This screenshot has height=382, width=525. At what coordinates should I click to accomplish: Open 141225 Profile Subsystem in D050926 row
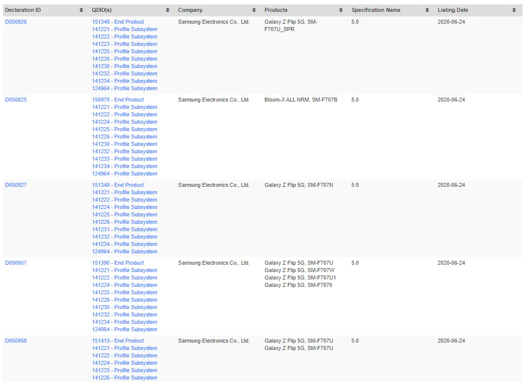click(x=124, y=52)
